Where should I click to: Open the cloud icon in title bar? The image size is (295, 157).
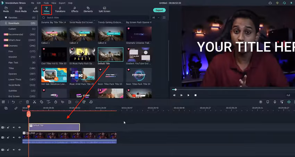click(x=270, y=3)
